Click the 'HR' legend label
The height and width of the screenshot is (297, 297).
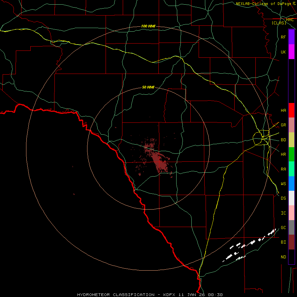pyautogui.click(x=283, y=154)
